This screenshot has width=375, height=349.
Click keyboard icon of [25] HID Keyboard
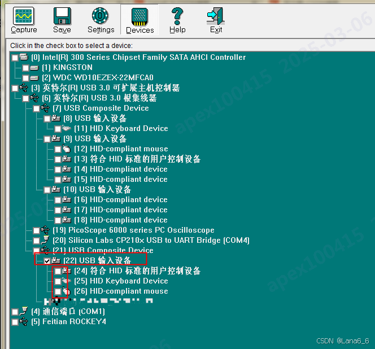click(x=67, y=281)
